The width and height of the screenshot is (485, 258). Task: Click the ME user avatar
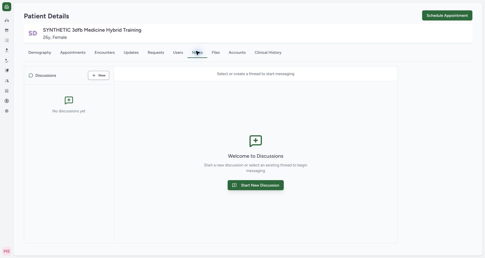[x=7, y=251]
